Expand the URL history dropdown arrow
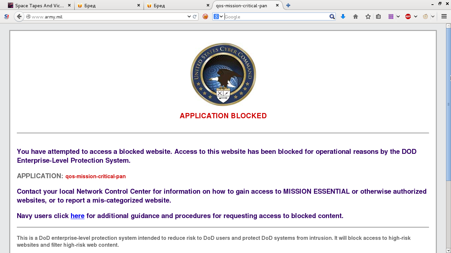This screenshot has width=451, height=253. point(189,16)
